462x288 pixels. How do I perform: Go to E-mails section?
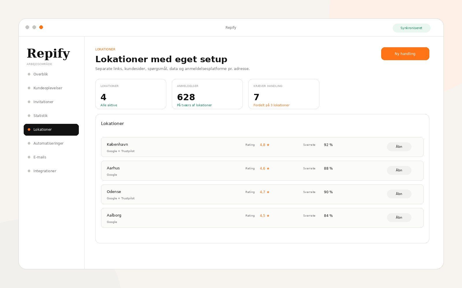pyautogui.click(x=51, y=157)
